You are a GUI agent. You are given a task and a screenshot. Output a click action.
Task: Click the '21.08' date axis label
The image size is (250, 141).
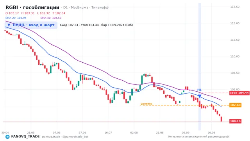pyautogui.click(x=160, y=132)
